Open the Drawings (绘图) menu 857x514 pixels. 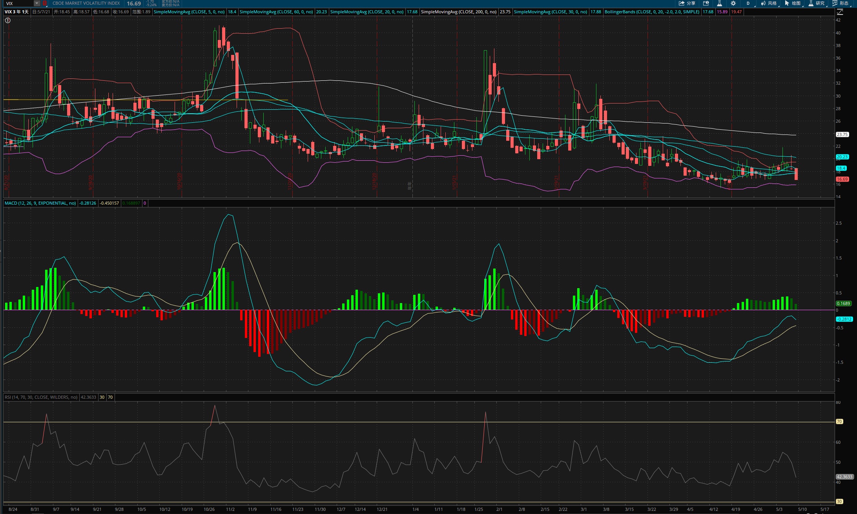pyautogui.click(x=793, y=3)
